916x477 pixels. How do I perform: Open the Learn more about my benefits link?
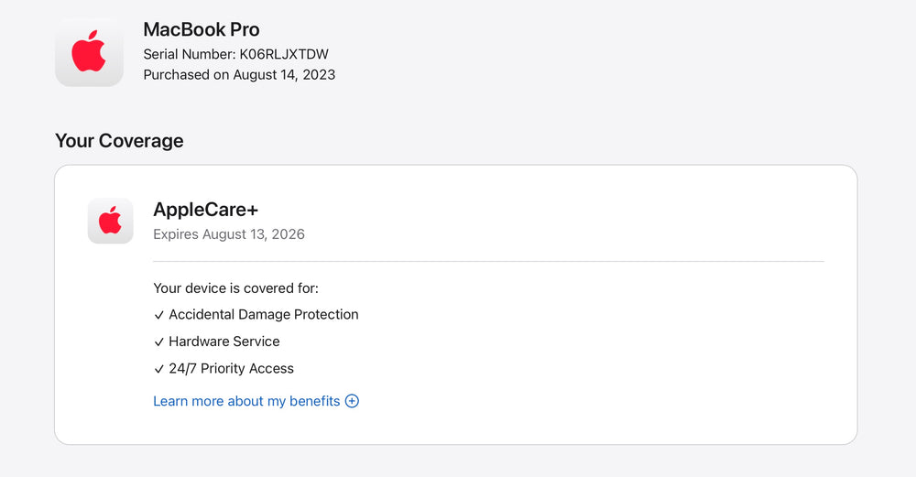[x=246, y=401]
